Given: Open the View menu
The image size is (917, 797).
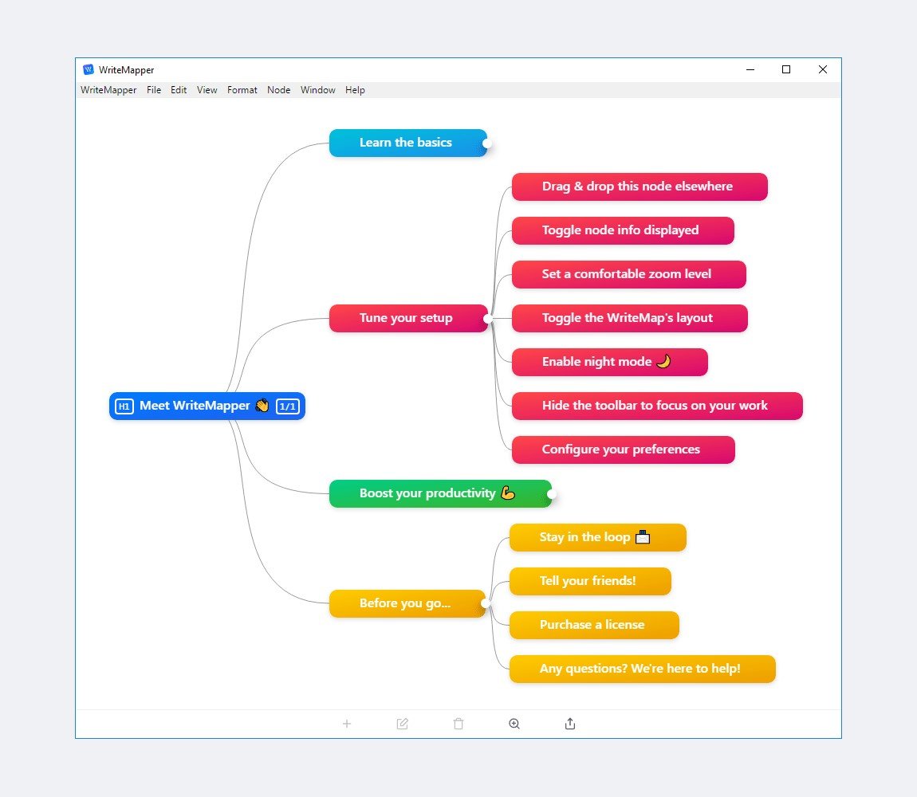Looking at the screenshot, I should point(207,90).
